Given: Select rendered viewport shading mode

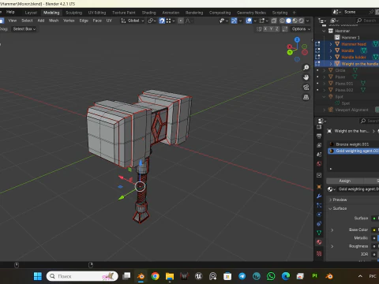Looking at the screenshot, I should coord(301,21).
